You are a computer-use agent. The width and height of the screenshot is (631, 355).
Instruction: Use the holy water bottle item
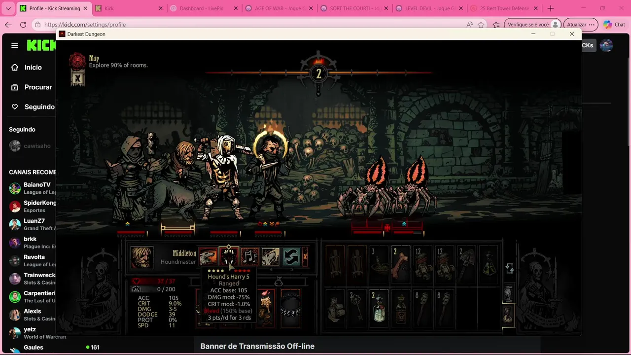pos(379,308)
